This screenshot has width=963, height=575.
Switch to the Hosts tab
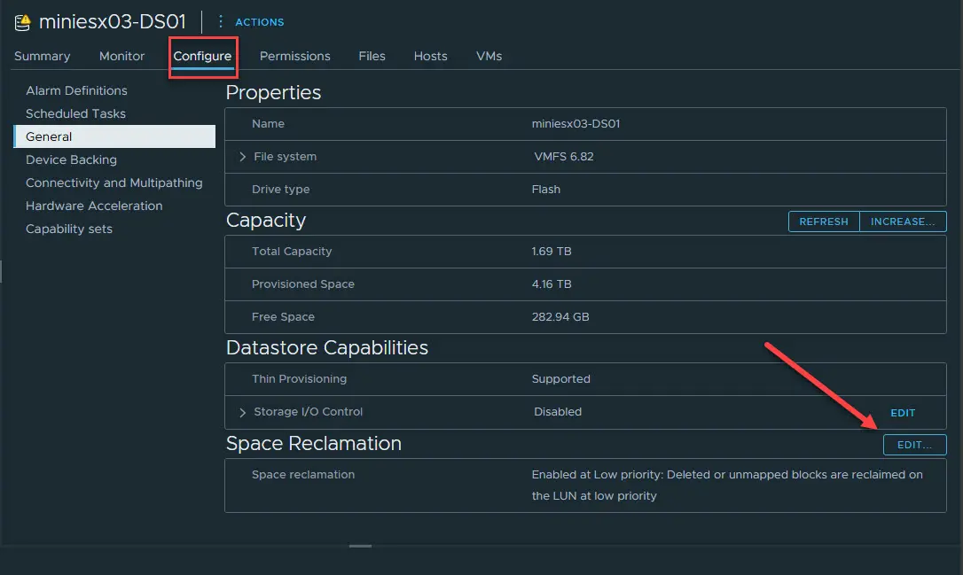[430, 56]
